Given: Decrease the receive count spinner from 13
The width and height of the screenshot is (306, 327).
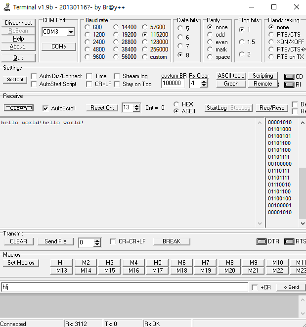Looking at the screenshot, I should (x=136, y=109).
